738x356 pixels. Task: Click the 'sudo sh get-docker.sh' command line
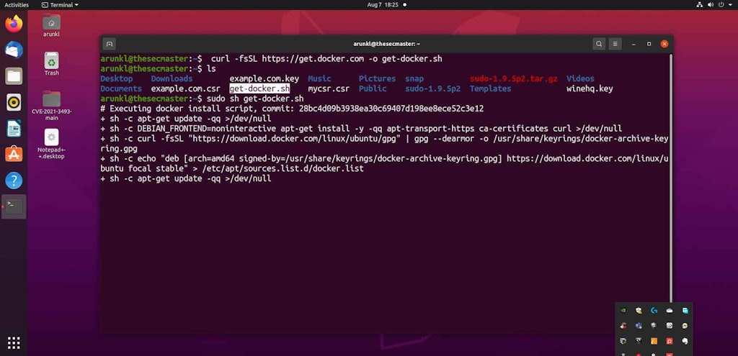254,99
